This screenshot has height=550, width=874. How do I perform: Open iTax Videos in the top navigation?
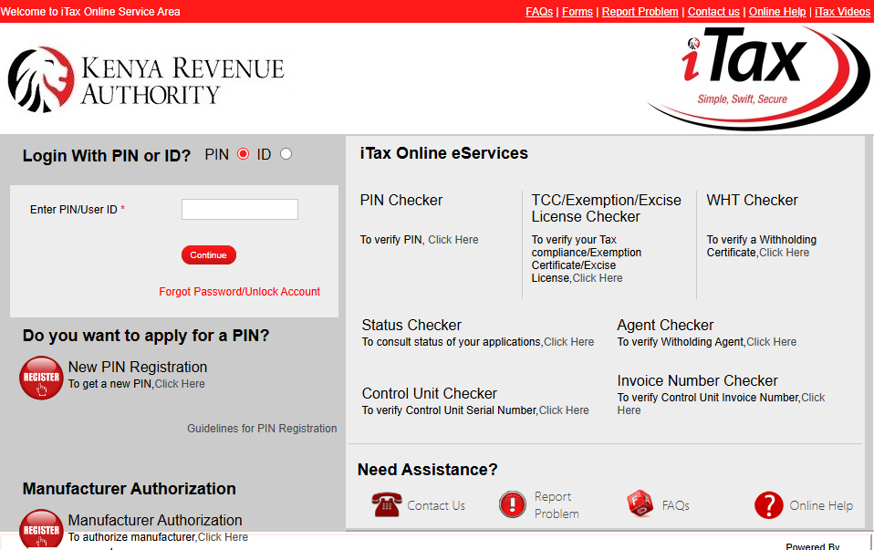click(x=842, y=12)
